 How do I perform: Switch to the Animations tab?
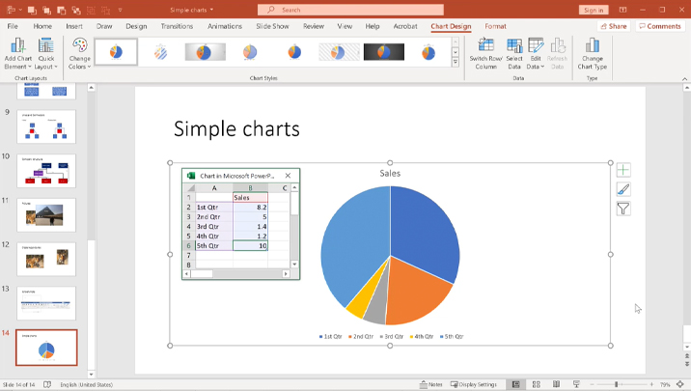[x=225, y=26]
